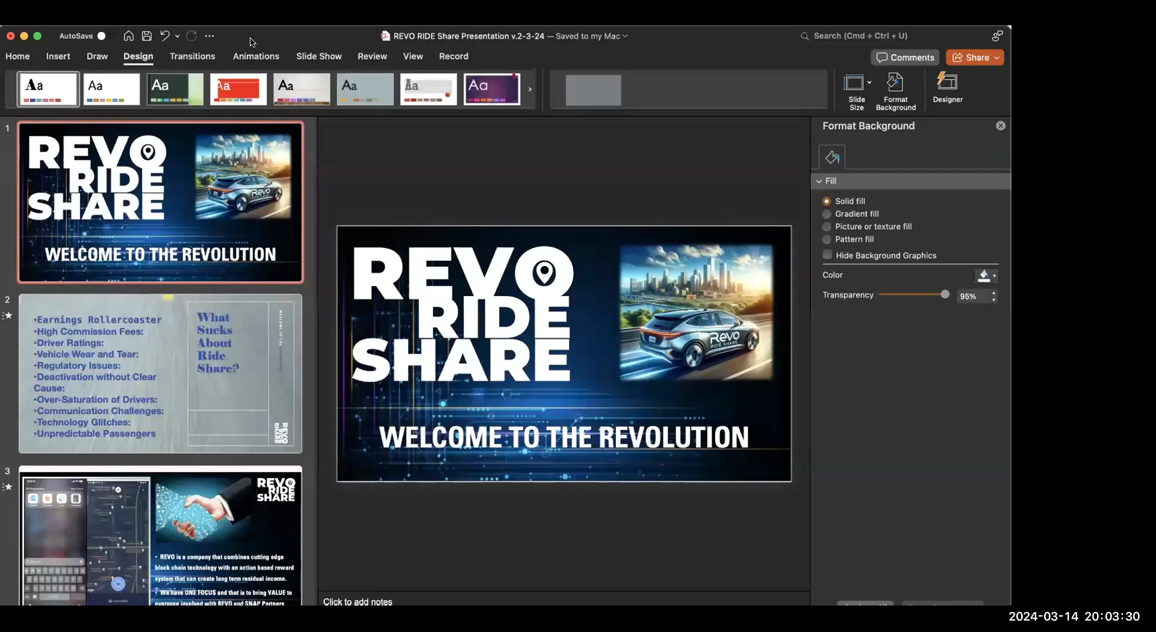Click the notes area to add notes

[x=358, y=602]
